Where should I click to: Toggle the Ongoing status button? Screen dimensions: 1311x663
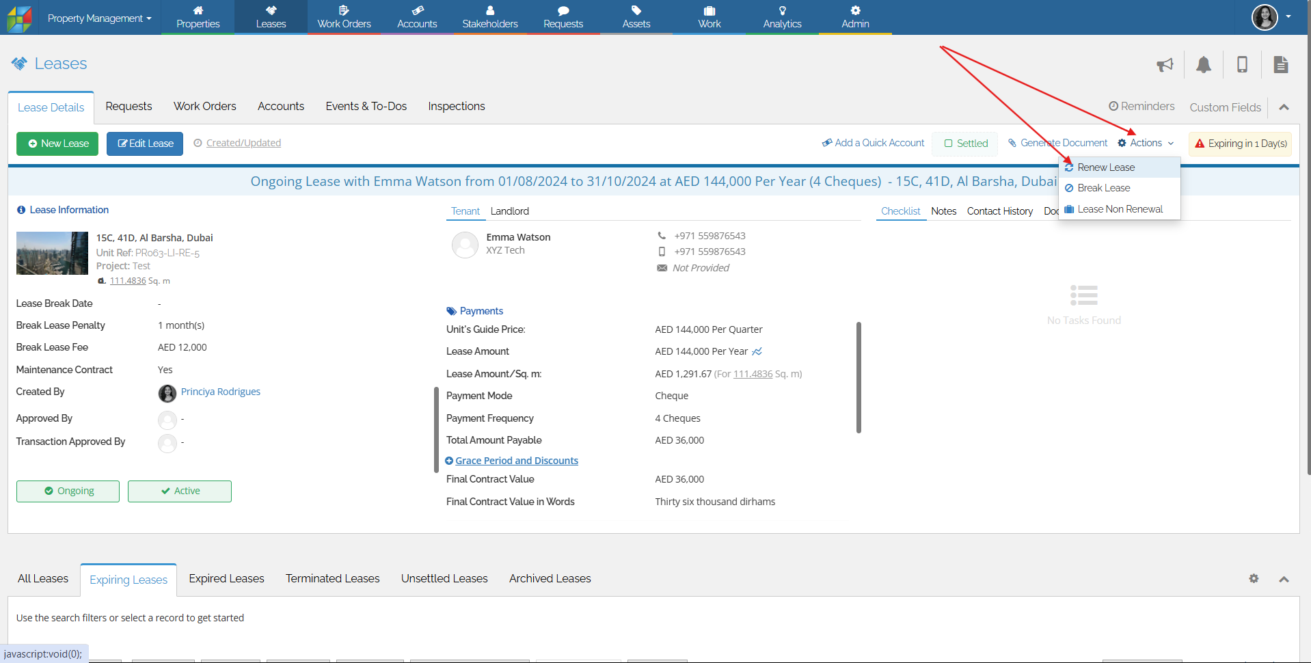click(68, 491)
